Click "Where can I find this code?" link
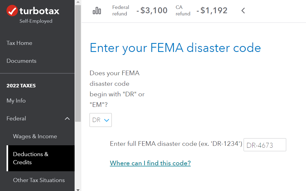Viewport: 306px width, 191px height. (x=150, y=163)
